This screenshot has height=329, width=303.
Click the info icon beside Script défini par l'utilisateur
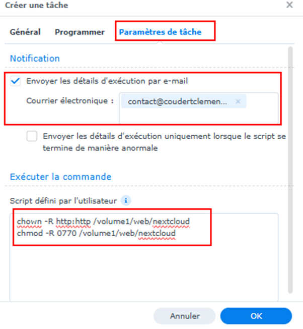pos(126,201)
